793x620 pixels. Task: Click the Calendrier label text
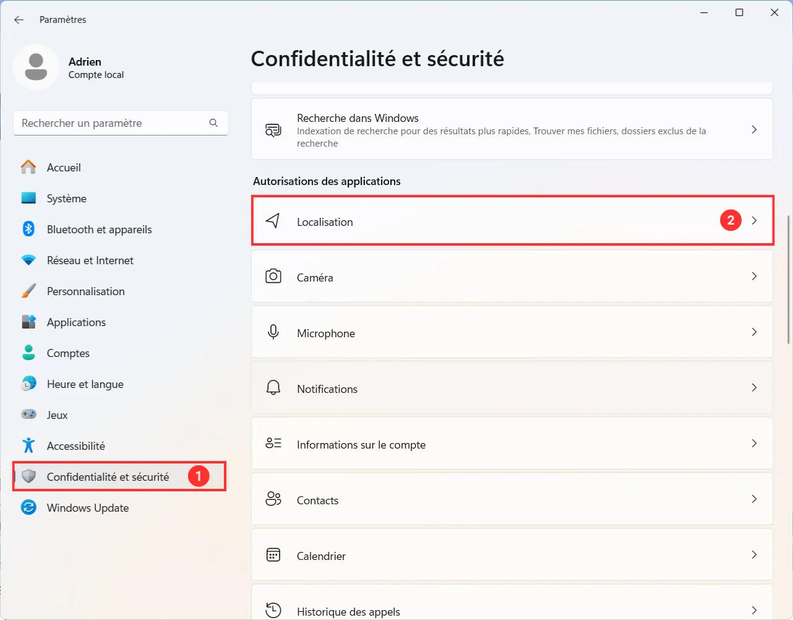tap(321, 556)
